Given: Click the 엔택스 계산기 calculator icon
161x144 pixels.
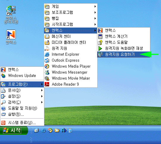Looking at the screenshot, I should (100, 37).
